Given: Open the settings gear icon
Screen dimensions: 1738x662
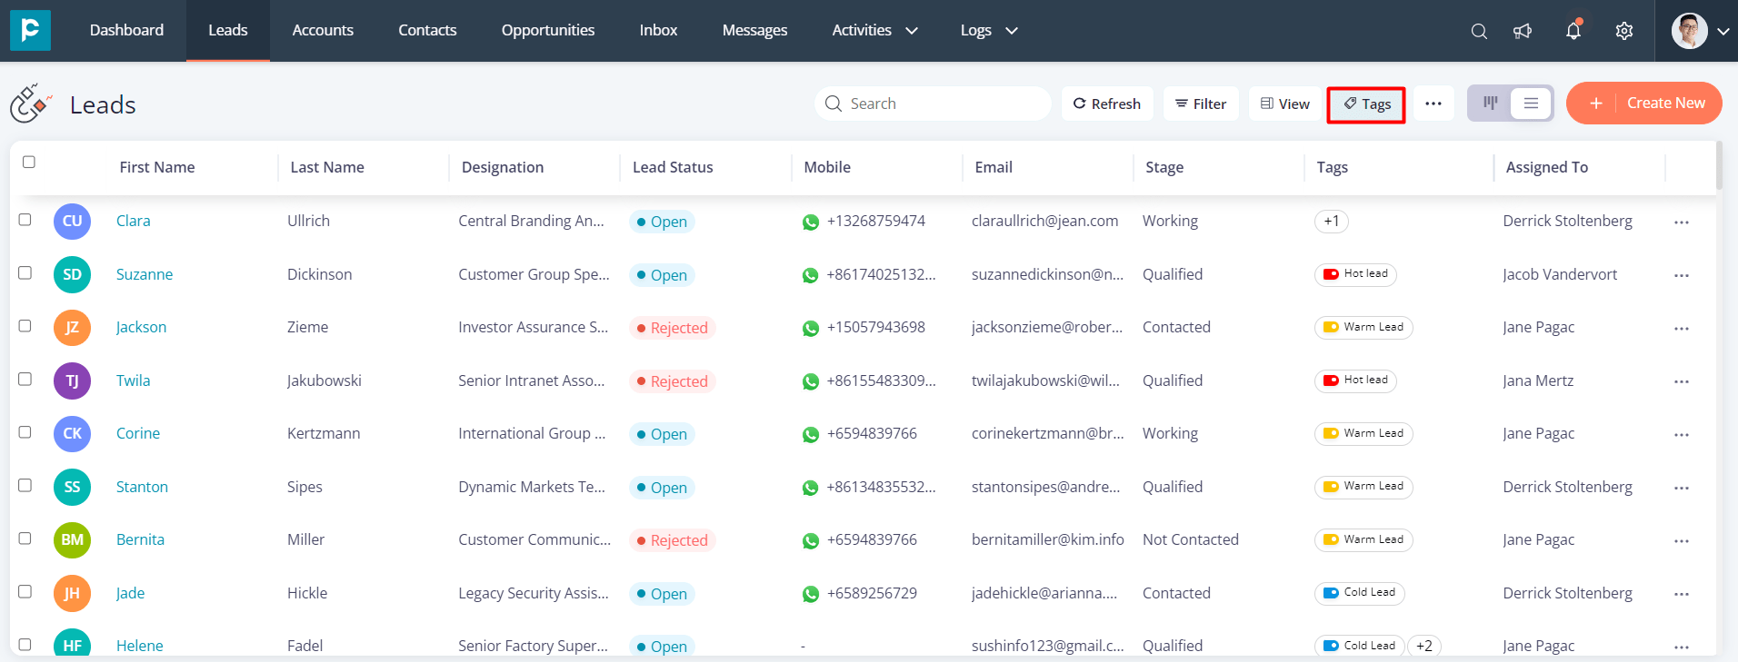Looking at the screenshot, I should [x=1624, y=31].
